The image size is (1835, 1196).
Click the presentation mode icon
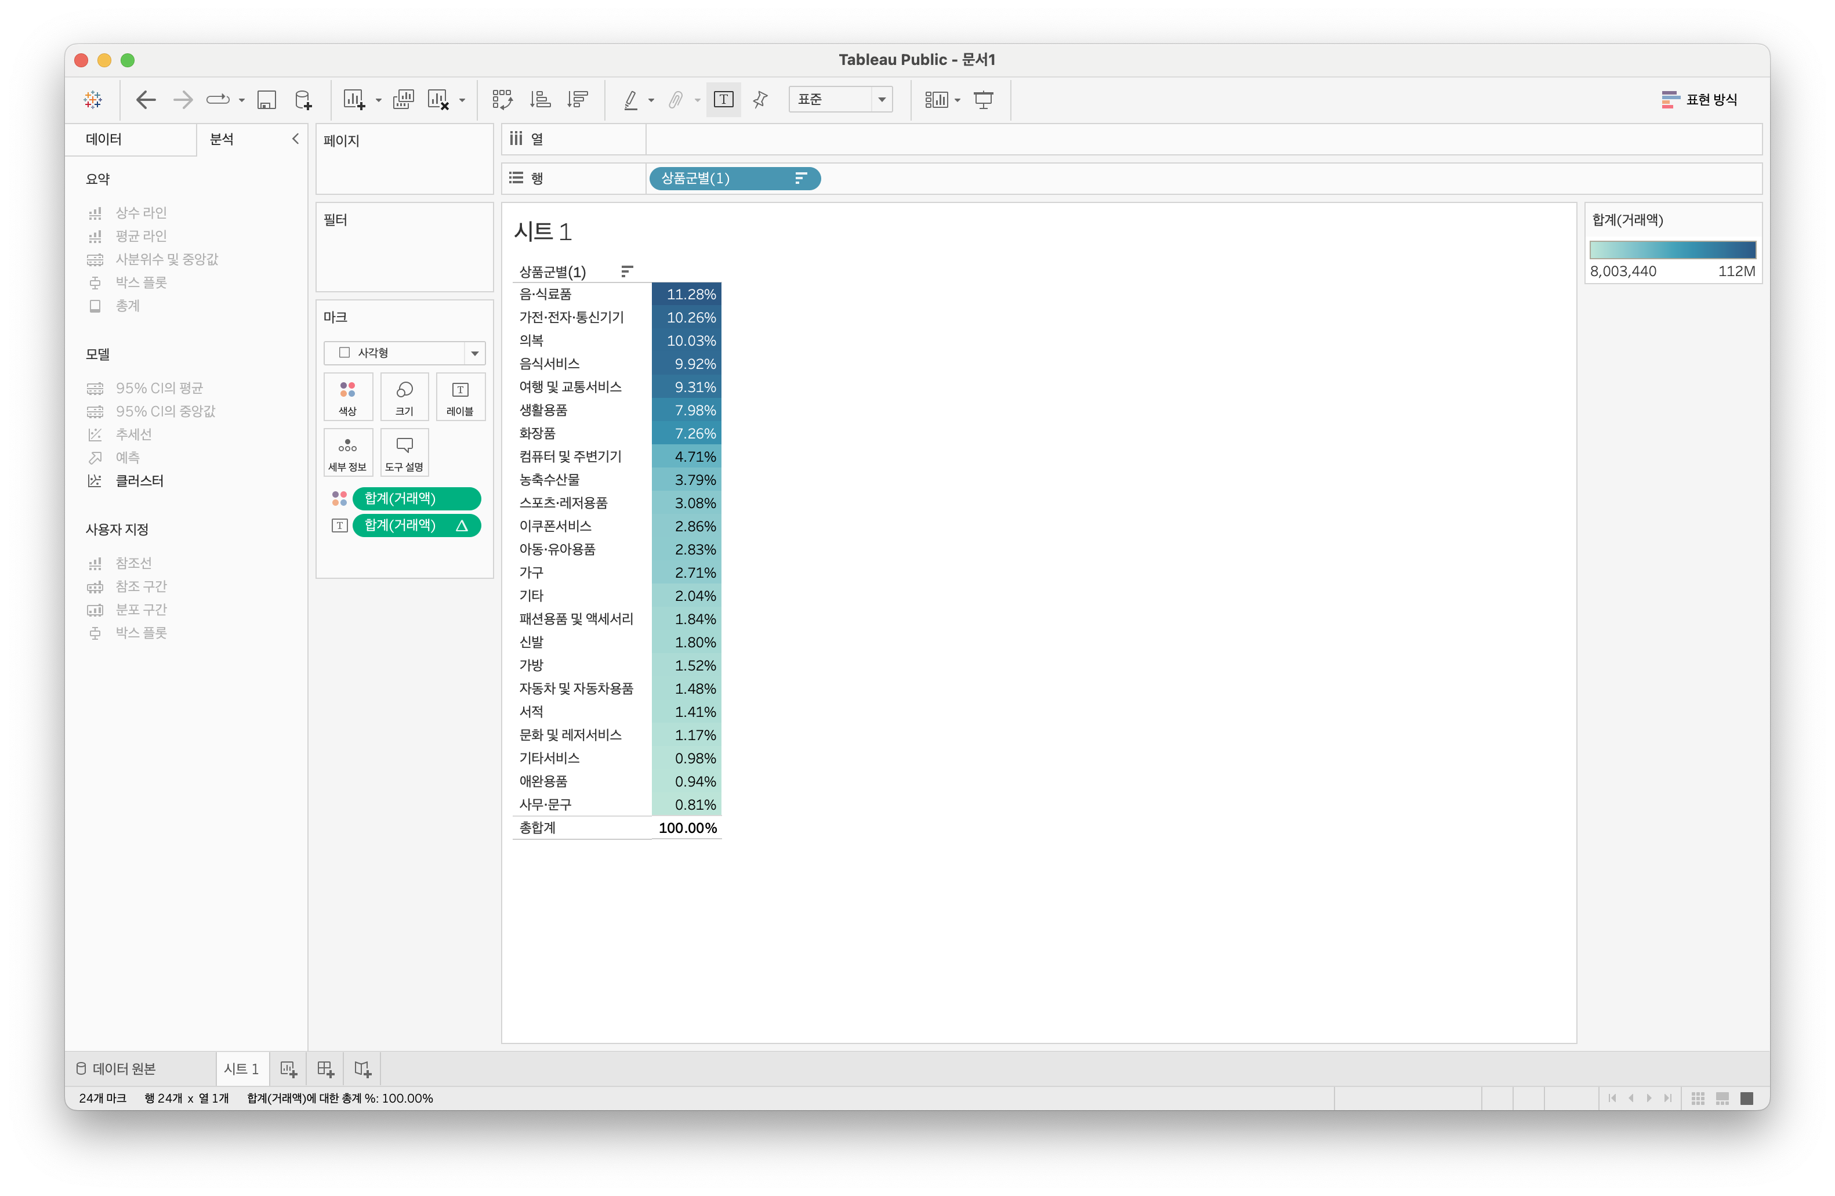point(984,100)
